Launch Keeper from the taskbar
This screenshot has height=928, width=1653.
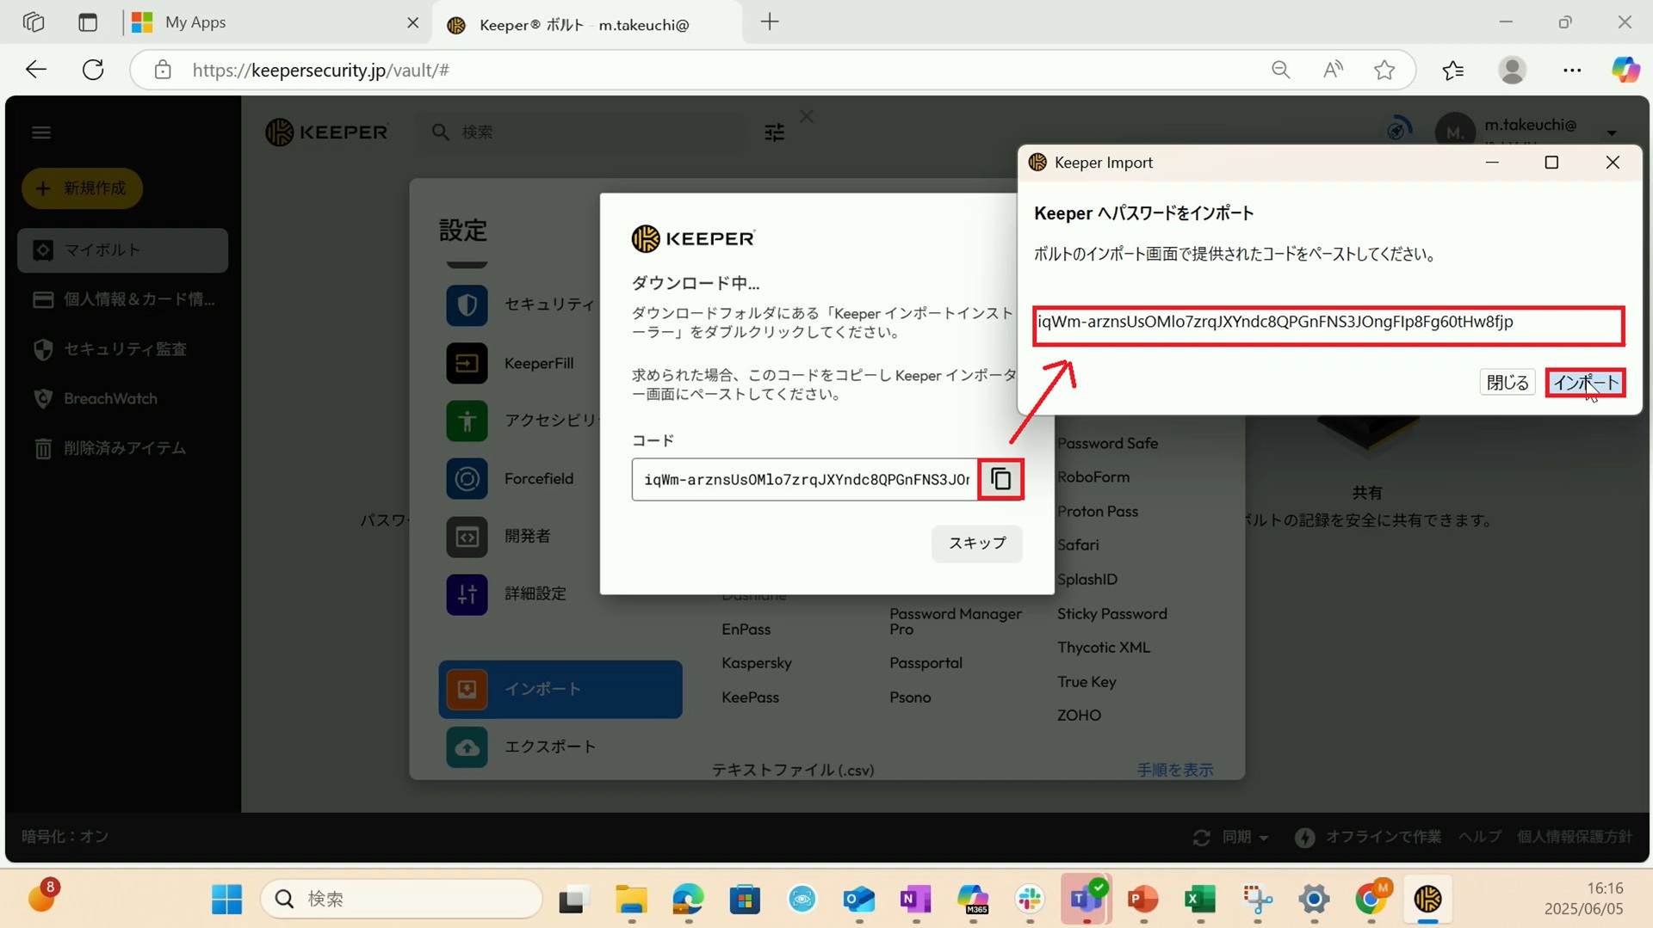click(x=1428, y=900)
